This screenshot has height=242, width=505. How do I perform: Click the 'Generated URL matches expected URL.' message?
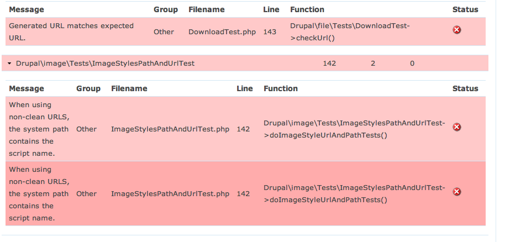click(71, 31)
